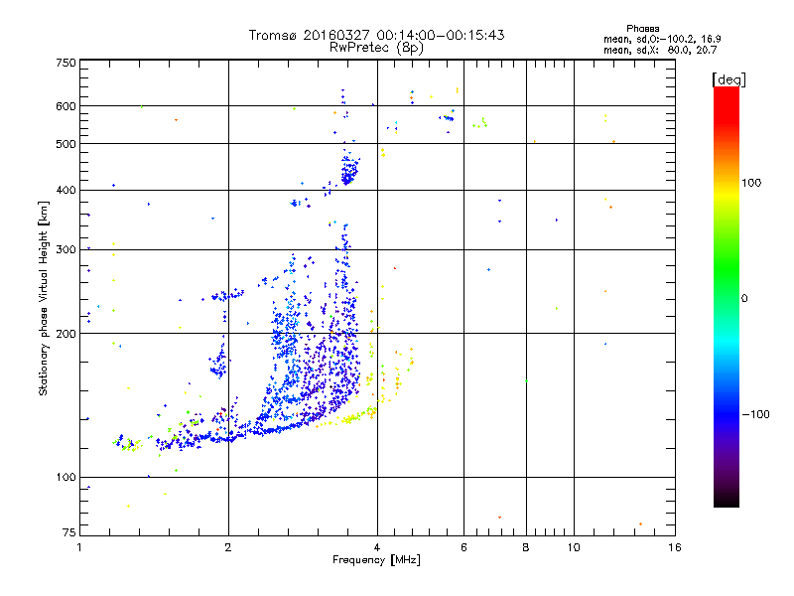Image resolution: width=794 pixels, height=596 pixels.
Task: Click the y-axis tick label '600'
Action: (66, 106)
